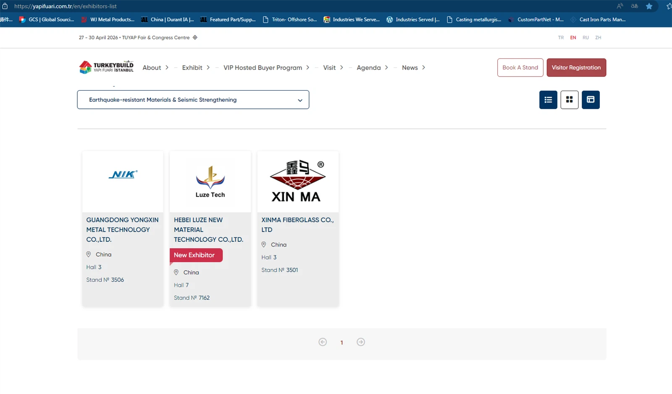Go to previous page arrow
This screenshot has height=394, width=672.
click(323, 342)
